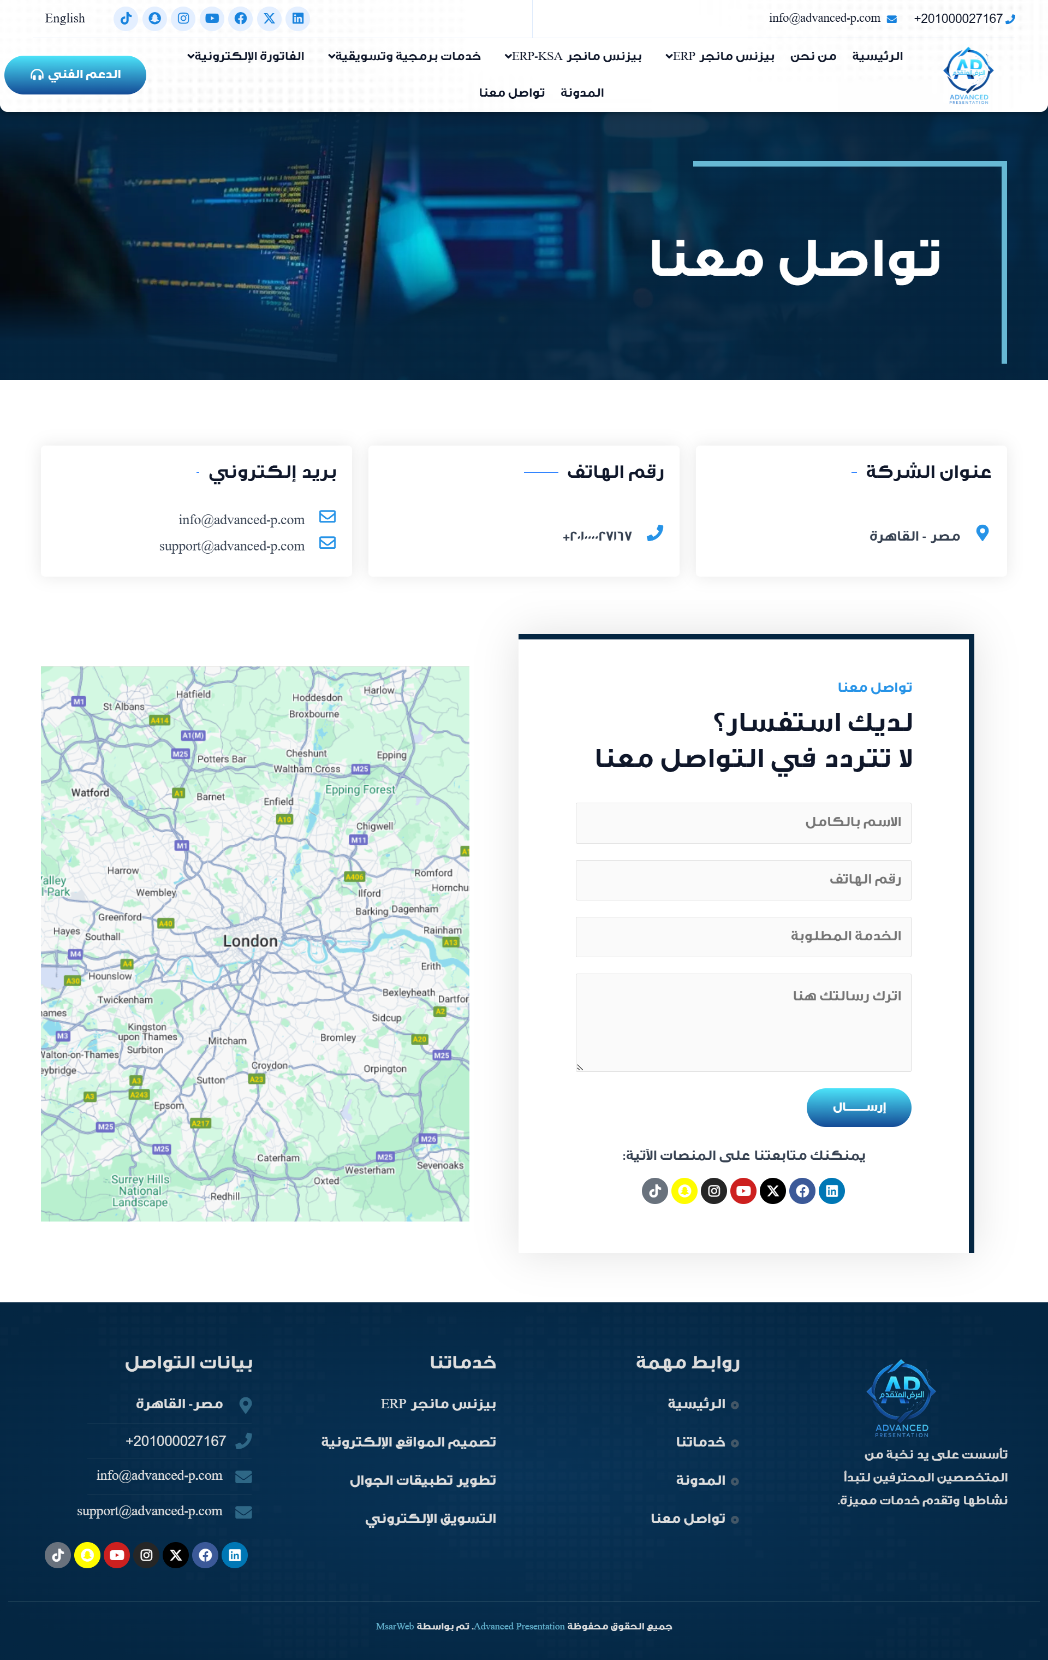Screen dimensions: 1048x1660
Task: Open the yellow Snapchat icon in footer
Action: coord(87,1555)
